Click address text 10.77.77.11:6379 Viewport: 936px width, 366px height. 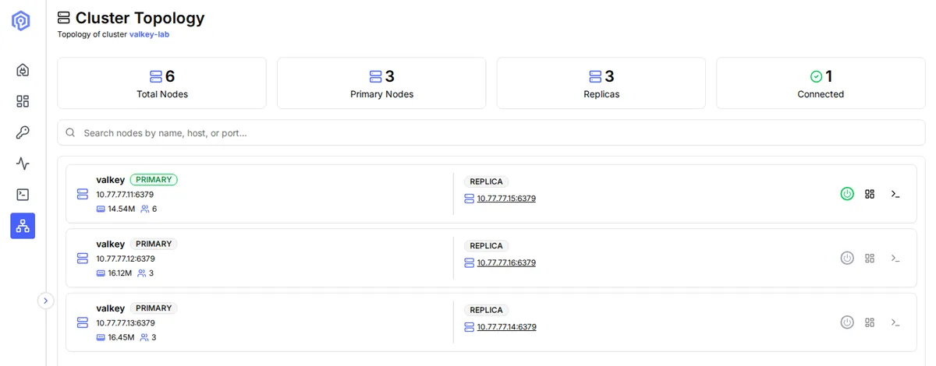[x=125, y=194]
